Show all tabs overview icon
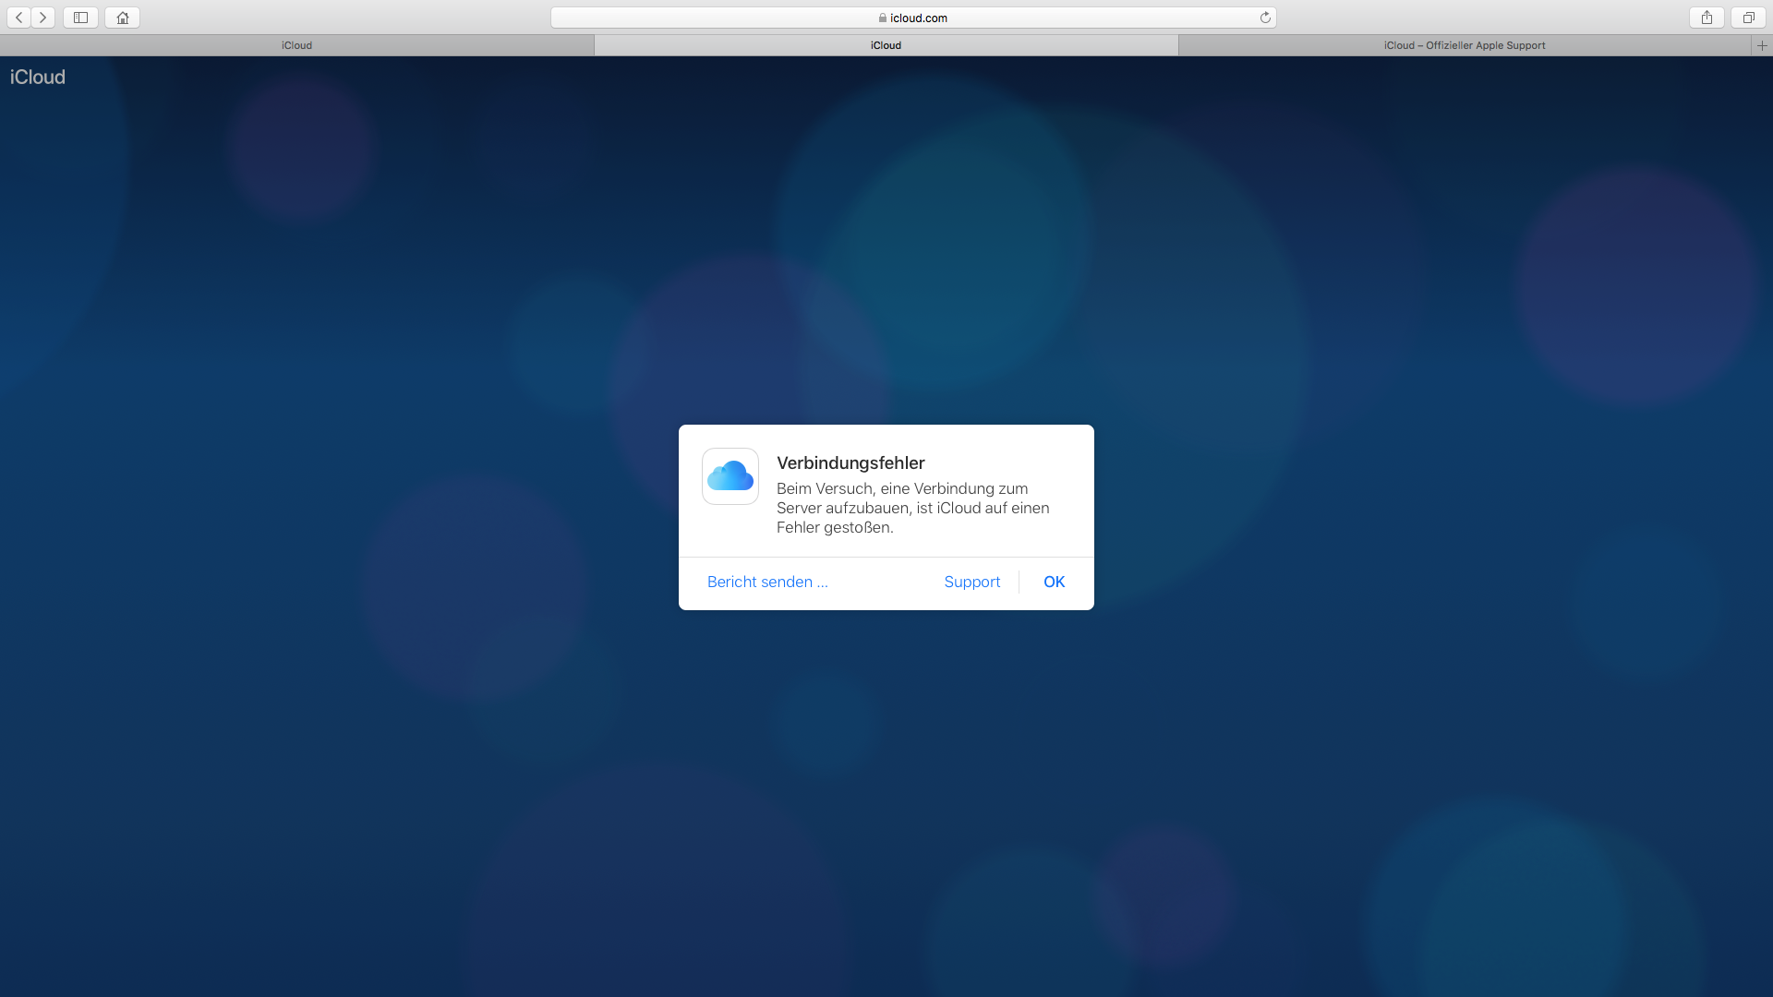The image size is (1773, 997). coord(1748,18)
